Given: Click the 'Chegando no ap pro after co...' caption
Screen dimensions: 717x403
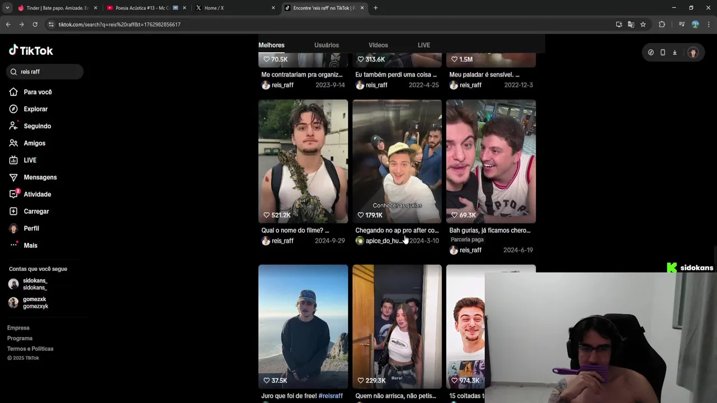Looking at the screenshot, I should (x=397, y=231).
